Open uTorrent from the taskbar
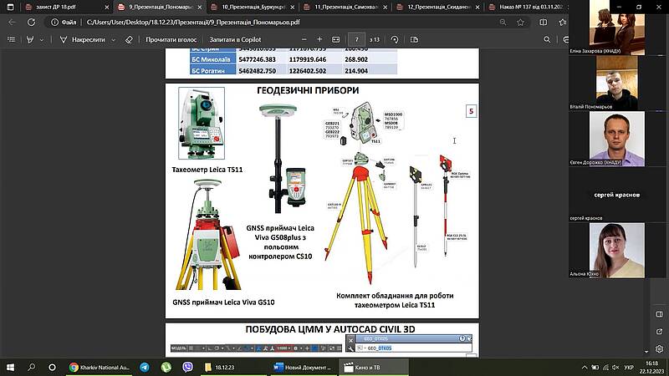 pos(166,367)
